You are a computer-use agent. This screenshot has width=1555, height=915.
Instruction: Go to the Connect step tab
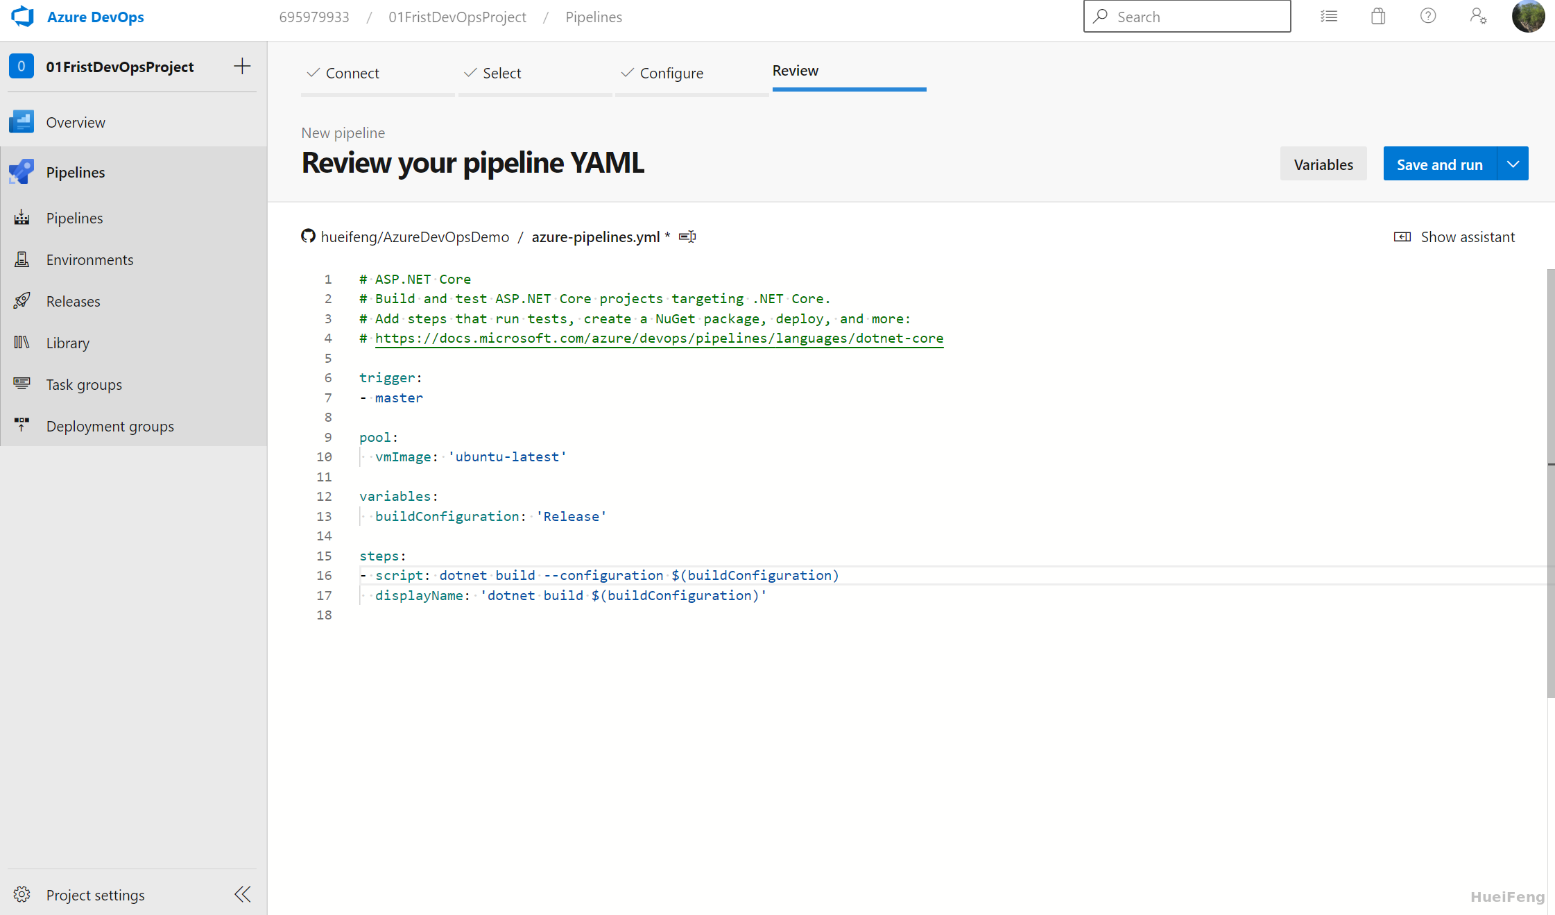point(377,74)
